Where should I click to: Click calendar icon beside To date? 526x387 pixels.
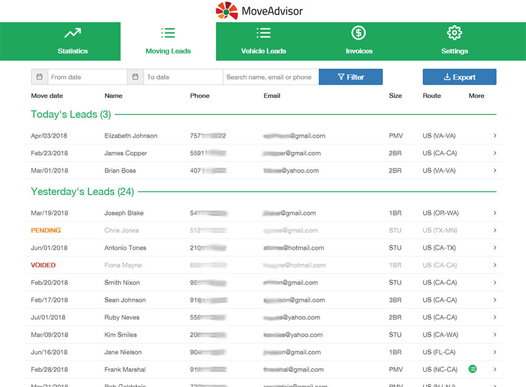point(136,77)
